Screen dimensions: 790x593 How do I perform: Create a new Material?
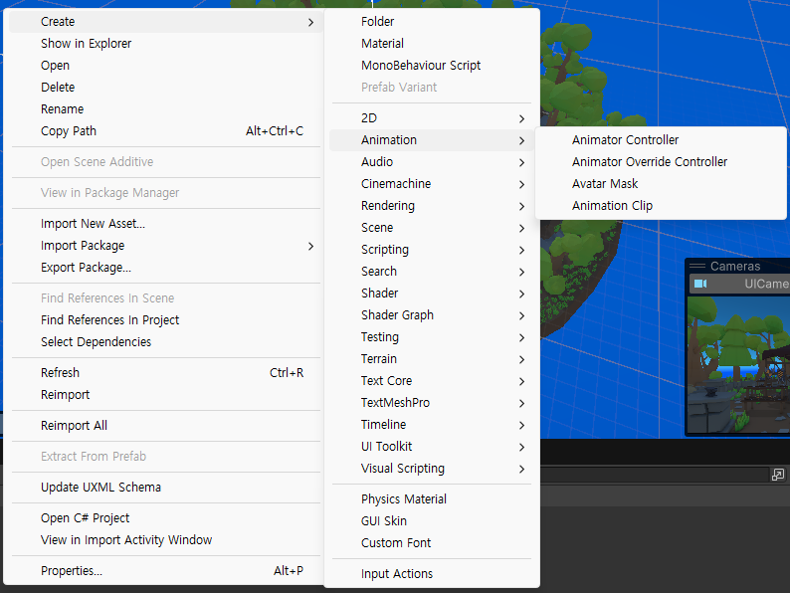(432, 44)
